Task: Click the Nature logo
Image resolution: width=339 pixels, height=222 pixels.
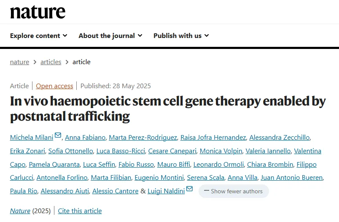Action: pyautogui.click(x=38, y=12)
